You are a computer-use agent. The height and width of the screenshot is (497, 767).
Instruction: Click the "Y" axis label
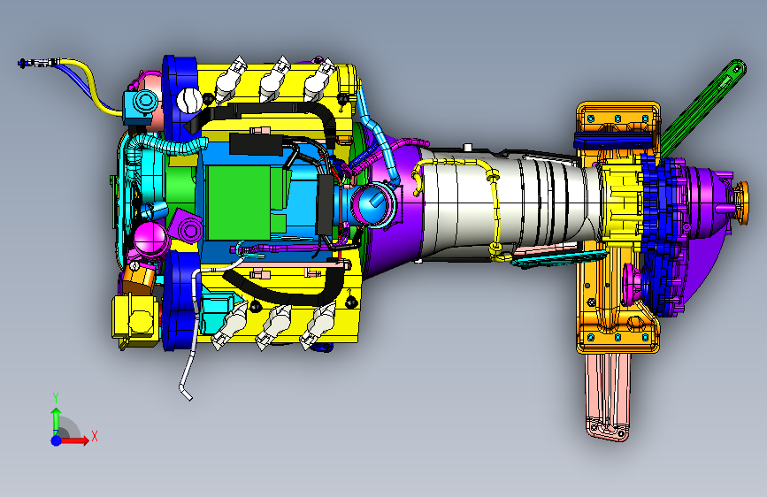click(x=56, y=397)
